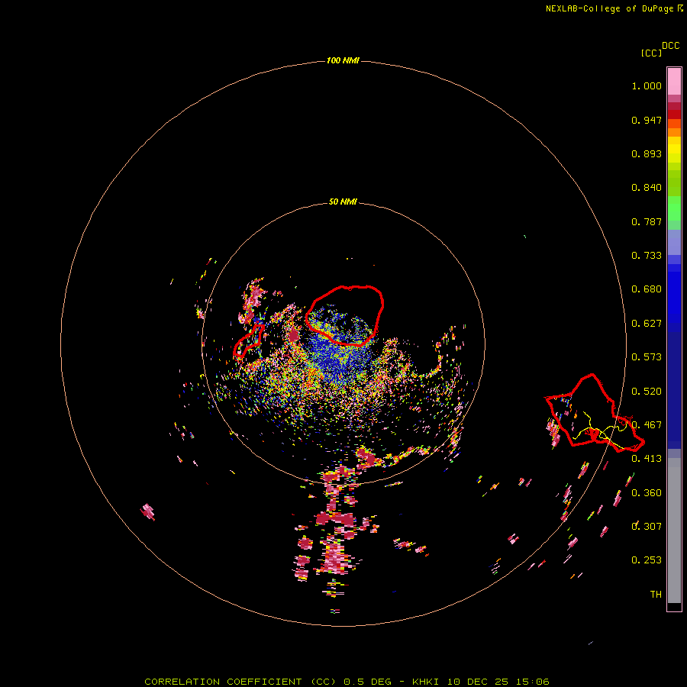Click the 0.947 scale value
Screen dimensions: 687x687
[647, 120]
